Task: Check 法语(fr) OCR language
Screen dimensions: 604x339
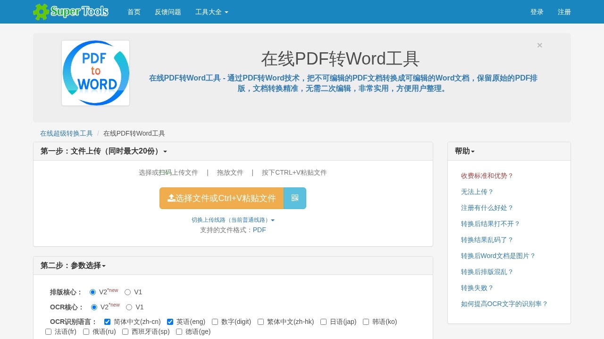Action: (48, 332)
